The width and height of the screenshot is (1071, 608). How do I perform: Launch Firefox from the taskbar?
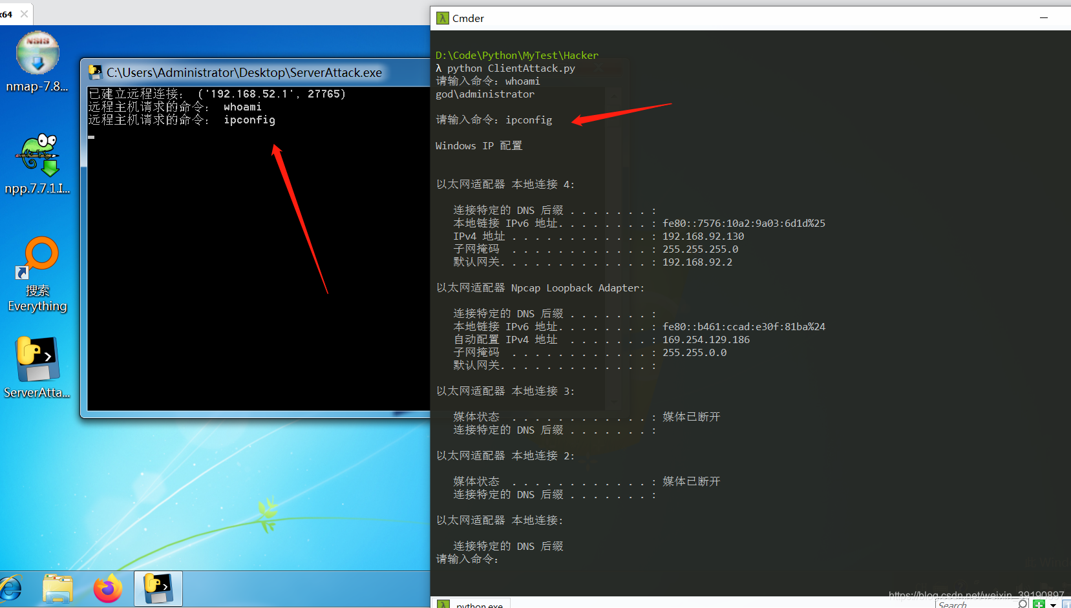(x=108, y=589)
